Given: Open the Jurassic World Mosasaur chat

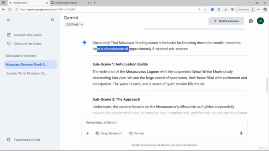Looking at the screenshot, I should [26, 73].
